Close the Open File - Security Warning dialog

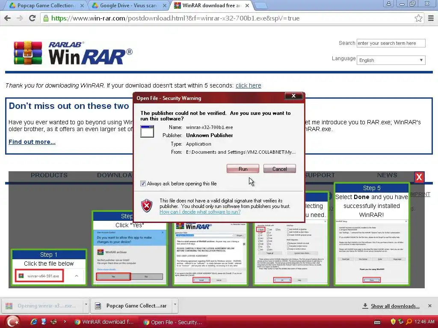click(x=293, y=96)
